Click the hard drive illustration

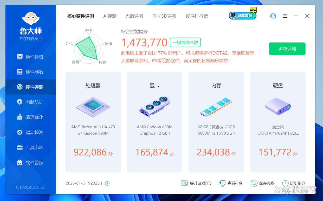pos(277,106)
